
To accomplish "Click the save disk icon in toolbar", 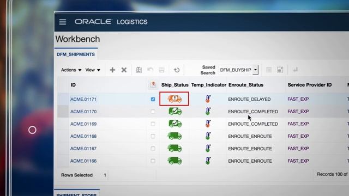I will click(161, 70).
